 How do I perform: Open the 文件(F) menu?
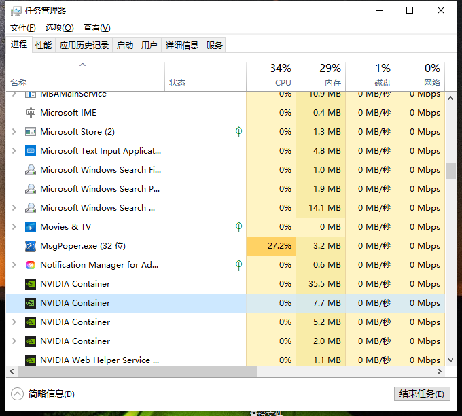pos(22,28)
